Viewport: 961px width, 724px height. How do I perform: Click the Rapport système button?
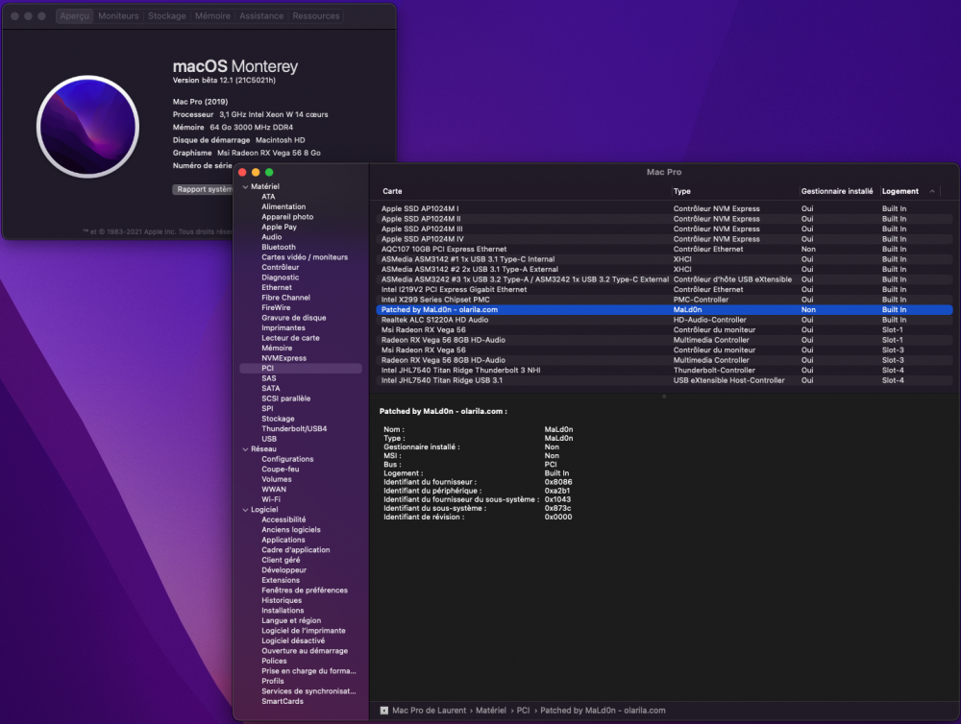203,189
